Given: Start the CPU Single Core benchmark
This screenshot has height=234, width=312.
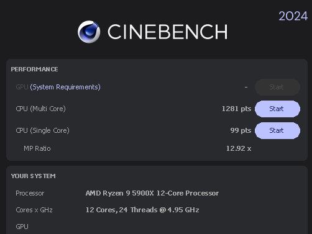Looking at the screenshot, I should 277,130.
